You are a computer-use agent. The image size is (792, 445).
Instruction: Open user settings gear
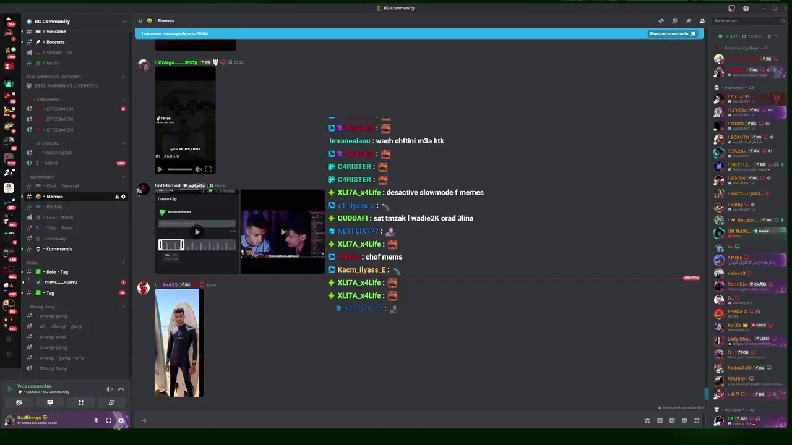coord(121,421)
